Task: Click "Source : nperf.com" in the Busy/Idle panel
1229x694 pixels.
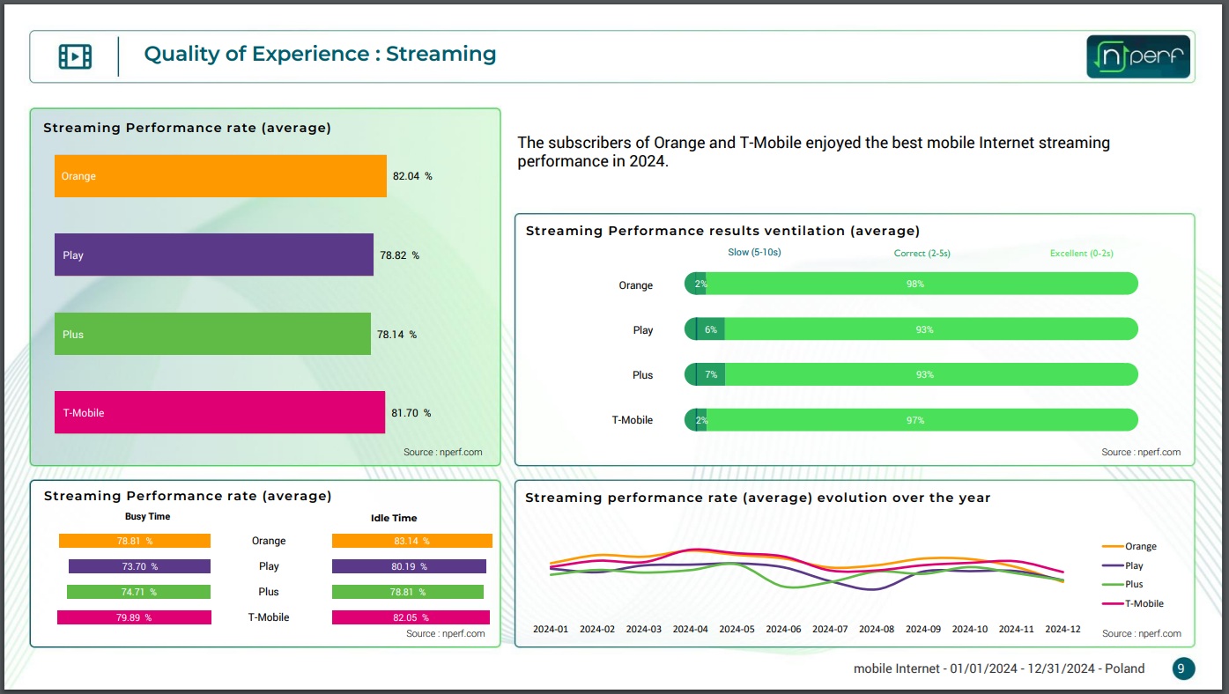Action: coord(446,633)
